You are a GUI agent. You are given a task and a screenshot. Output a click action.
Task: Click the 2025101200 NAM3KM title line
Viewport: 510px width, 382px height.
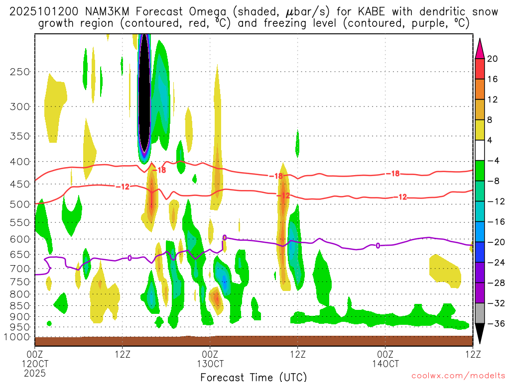coord(254,12)
